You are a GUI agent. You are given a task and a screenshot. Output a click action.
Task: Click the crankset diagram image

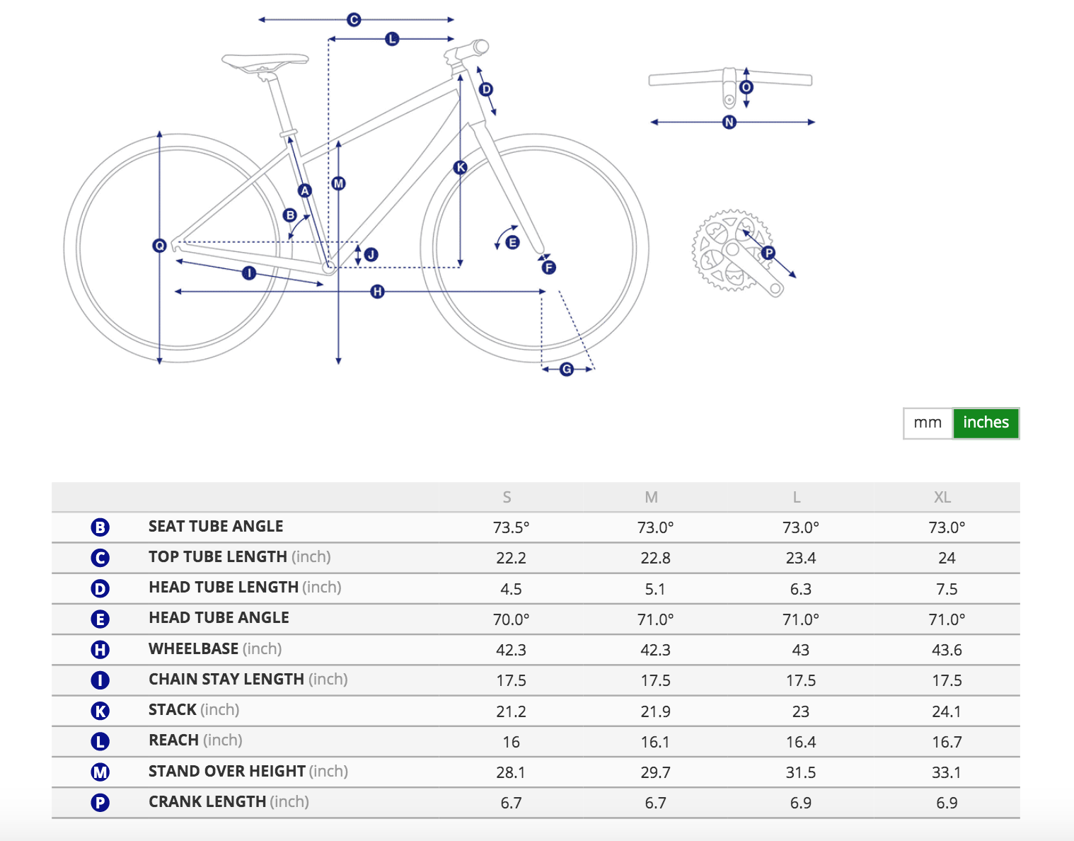[736, 253]
